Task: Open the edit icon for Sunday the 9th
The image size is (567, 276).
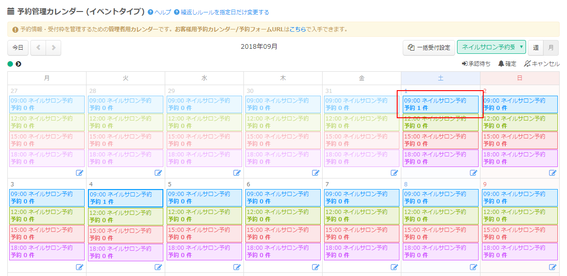Action: [x=553, y=267]
